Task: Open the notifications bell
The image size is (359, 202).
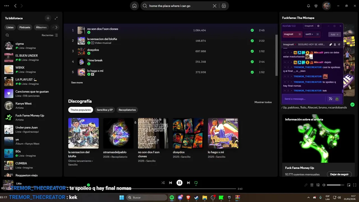Action: pos(309,6)
